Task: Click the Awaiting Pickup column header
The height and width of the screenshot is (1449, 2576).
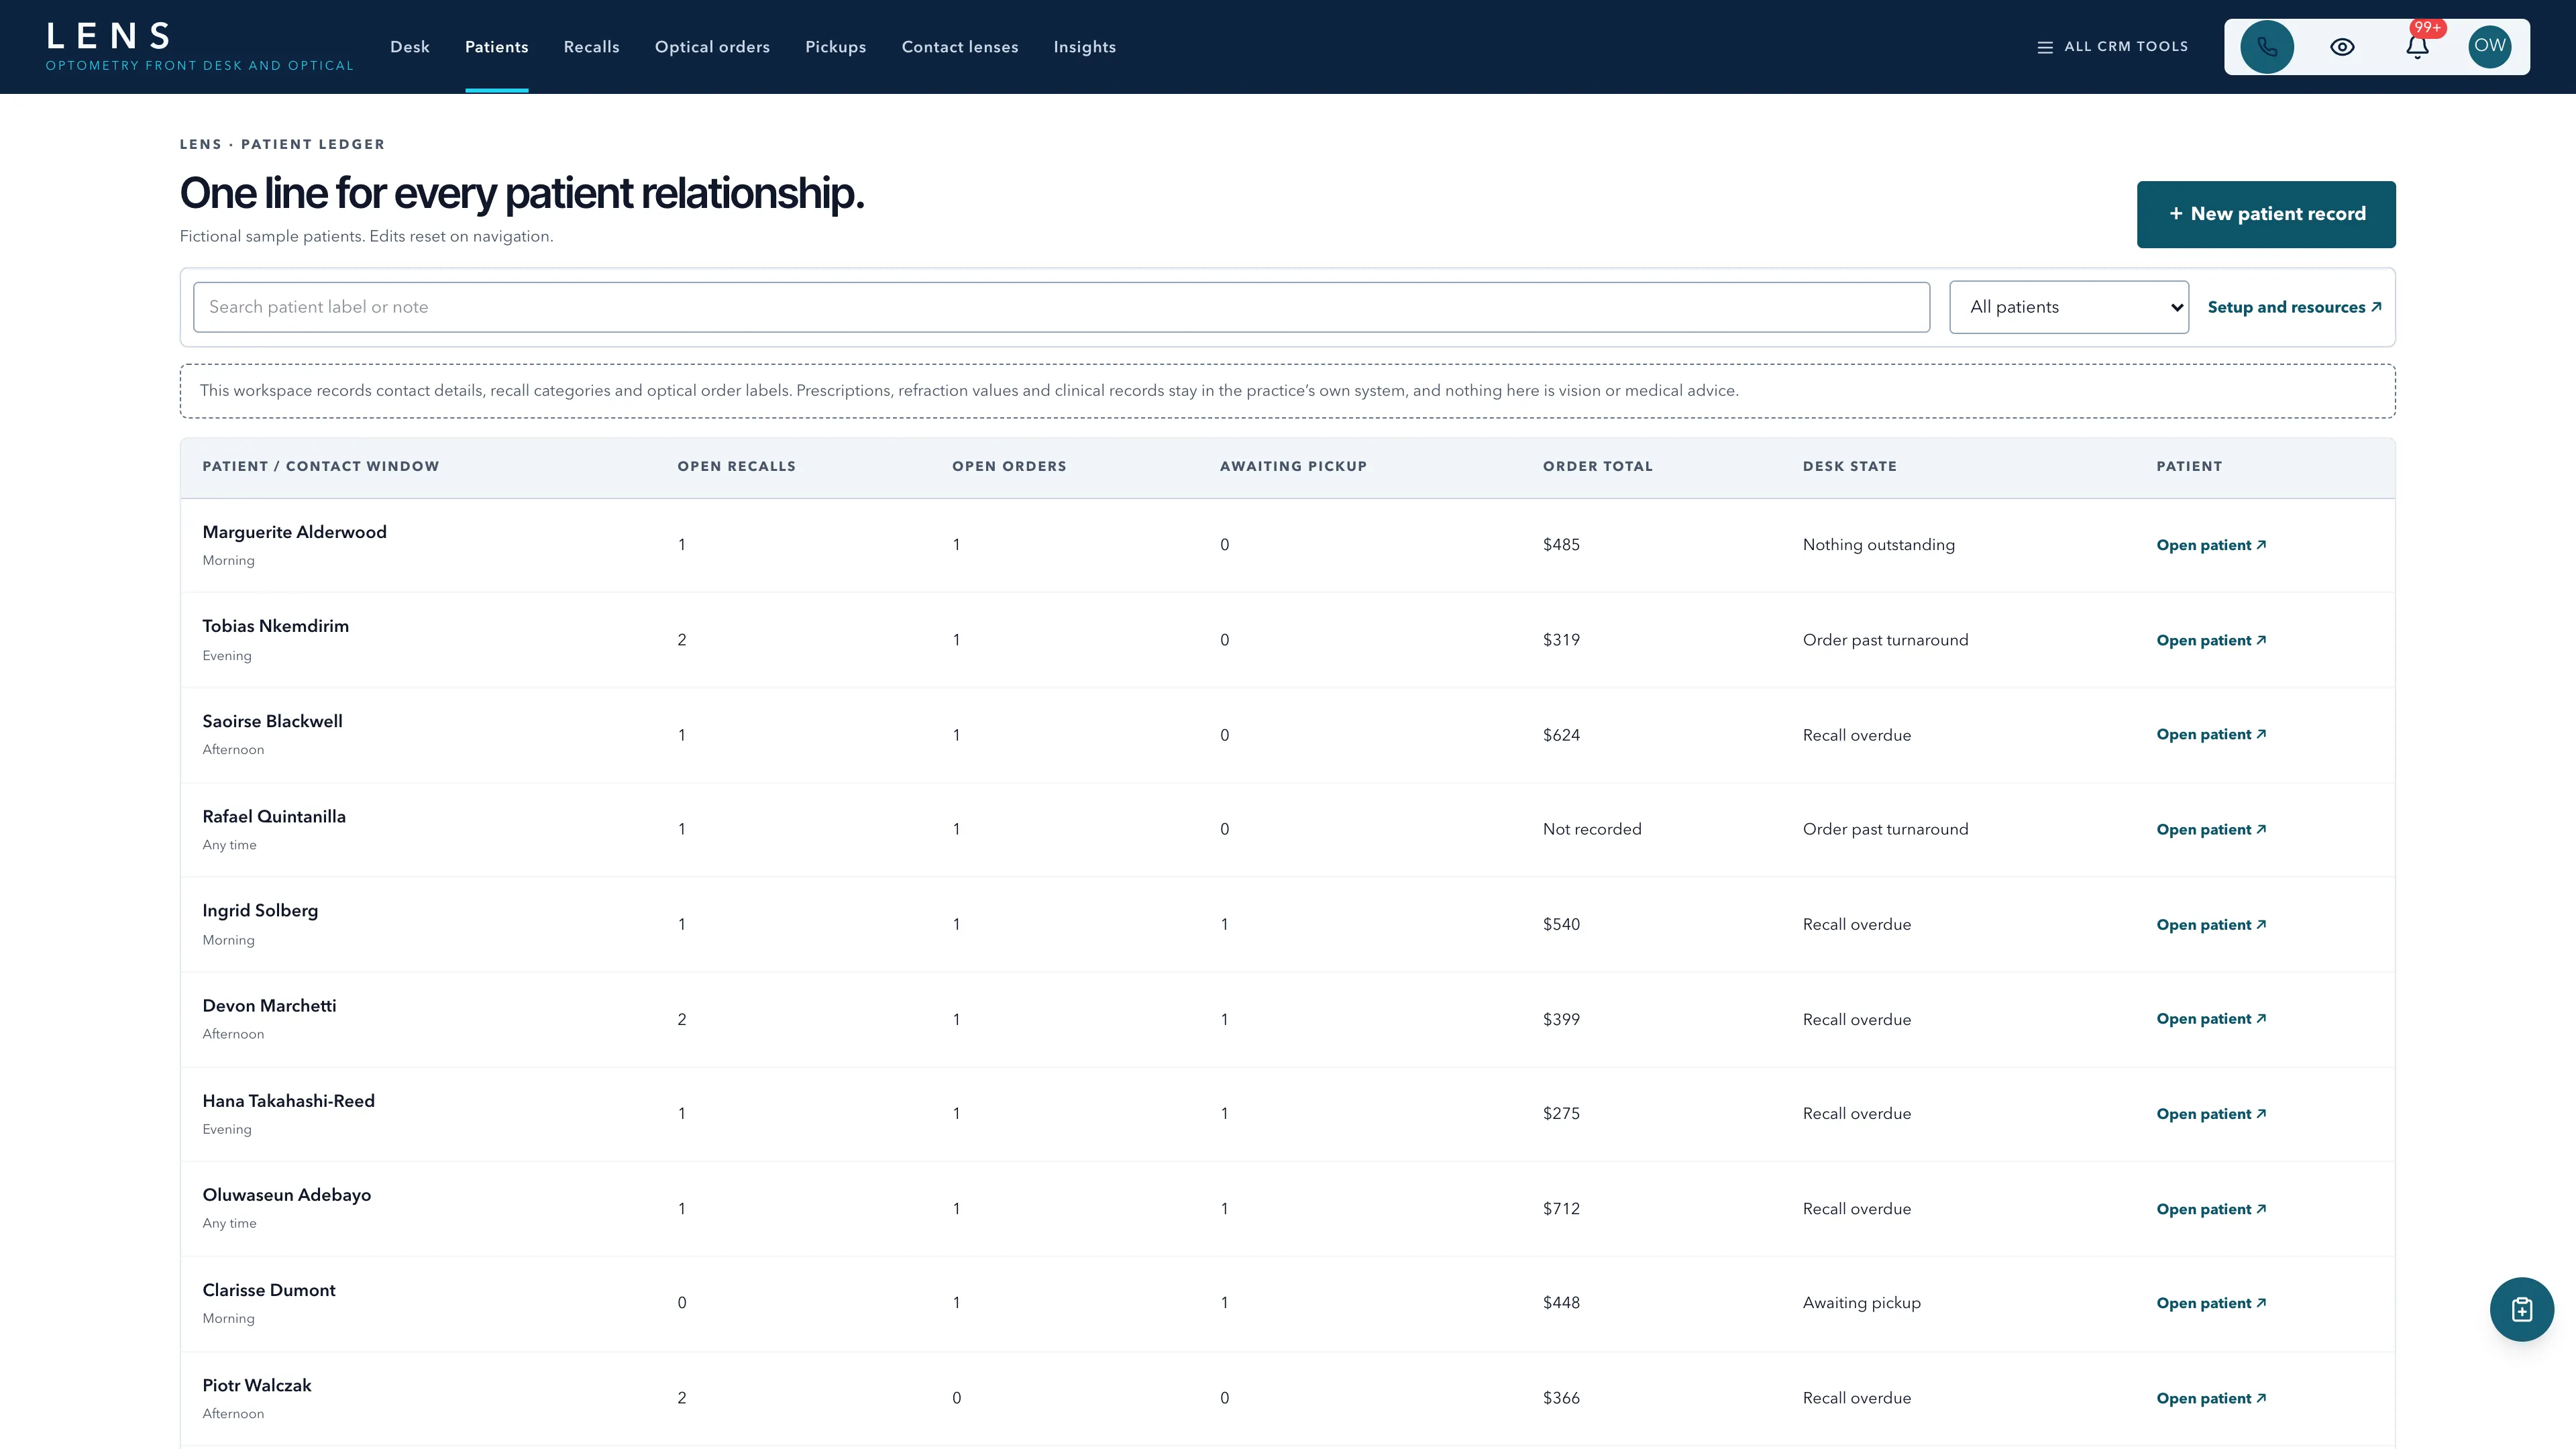Action: coord(1293,466)
